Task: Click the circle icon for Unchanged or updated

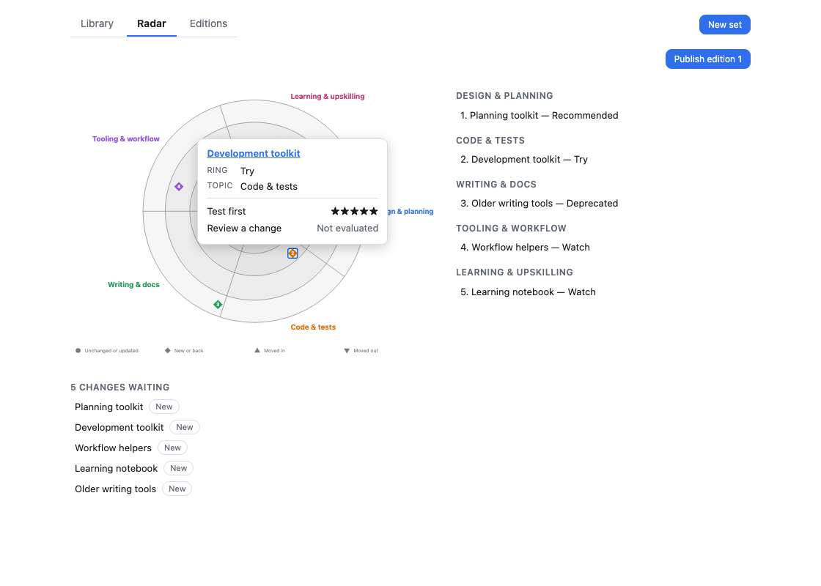Action: [78, 351]
